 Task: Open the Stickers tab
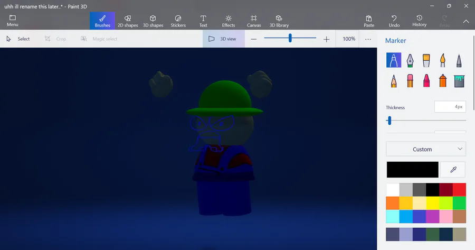178,21
